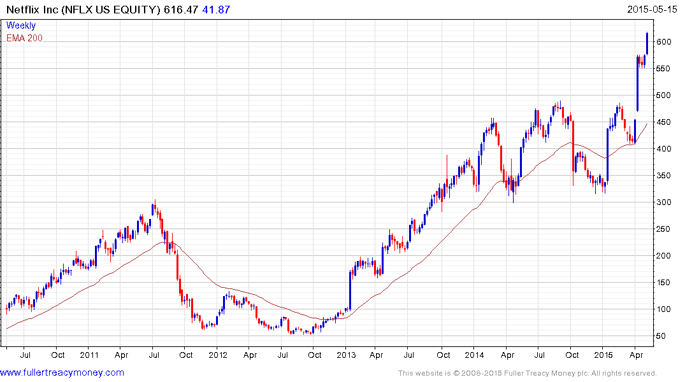The image size is (685, 382).
Task: Click the 200 price axis label
Action: pyautogui.click(x=663, y=256)
